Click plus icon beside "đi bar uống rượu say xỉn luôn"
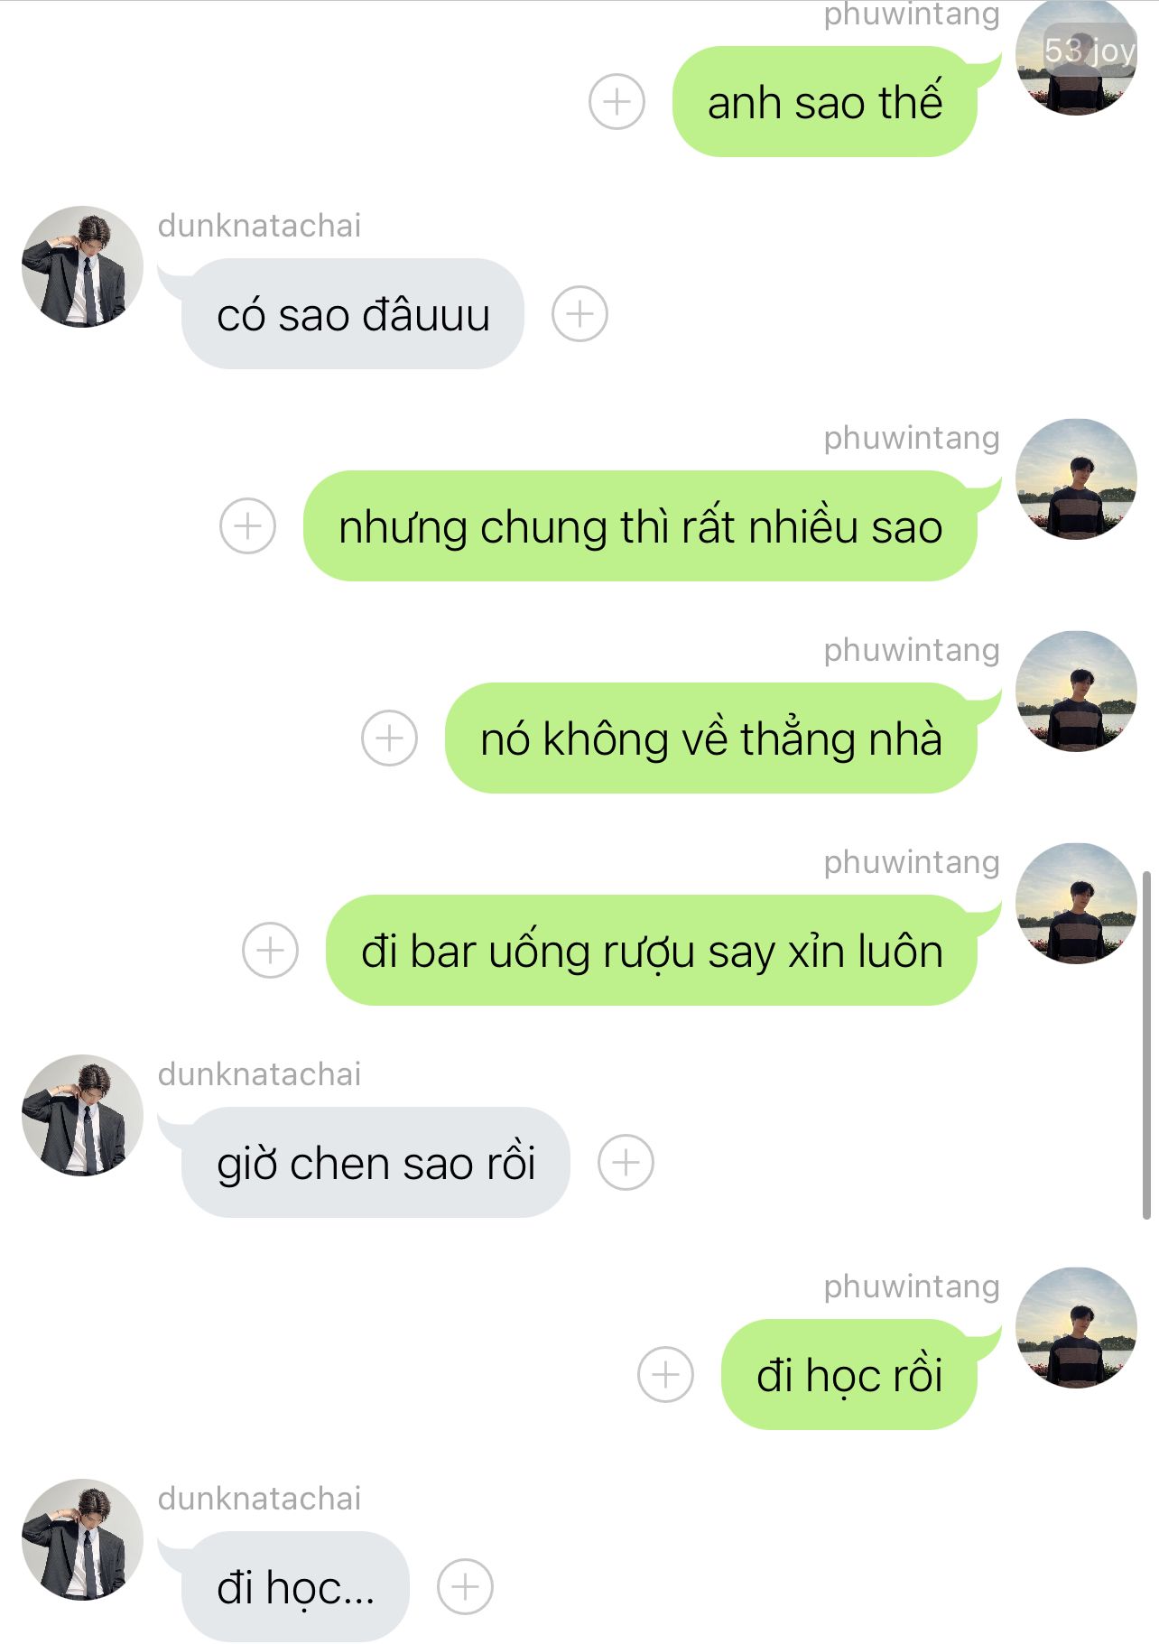 pyautogui.click(x=270, y=950)
